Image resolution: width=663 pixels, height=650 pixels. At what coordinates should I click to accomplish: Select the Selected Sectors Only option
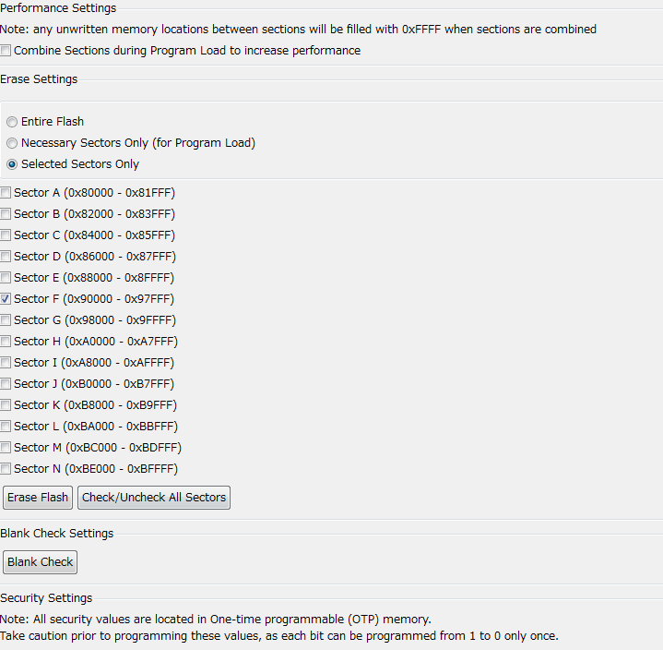coord(12,164)
